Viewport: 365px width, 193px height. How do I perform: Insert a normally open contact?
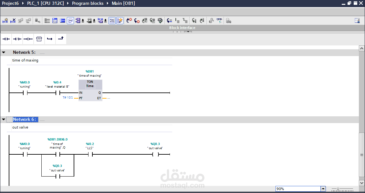pos(6,39)
